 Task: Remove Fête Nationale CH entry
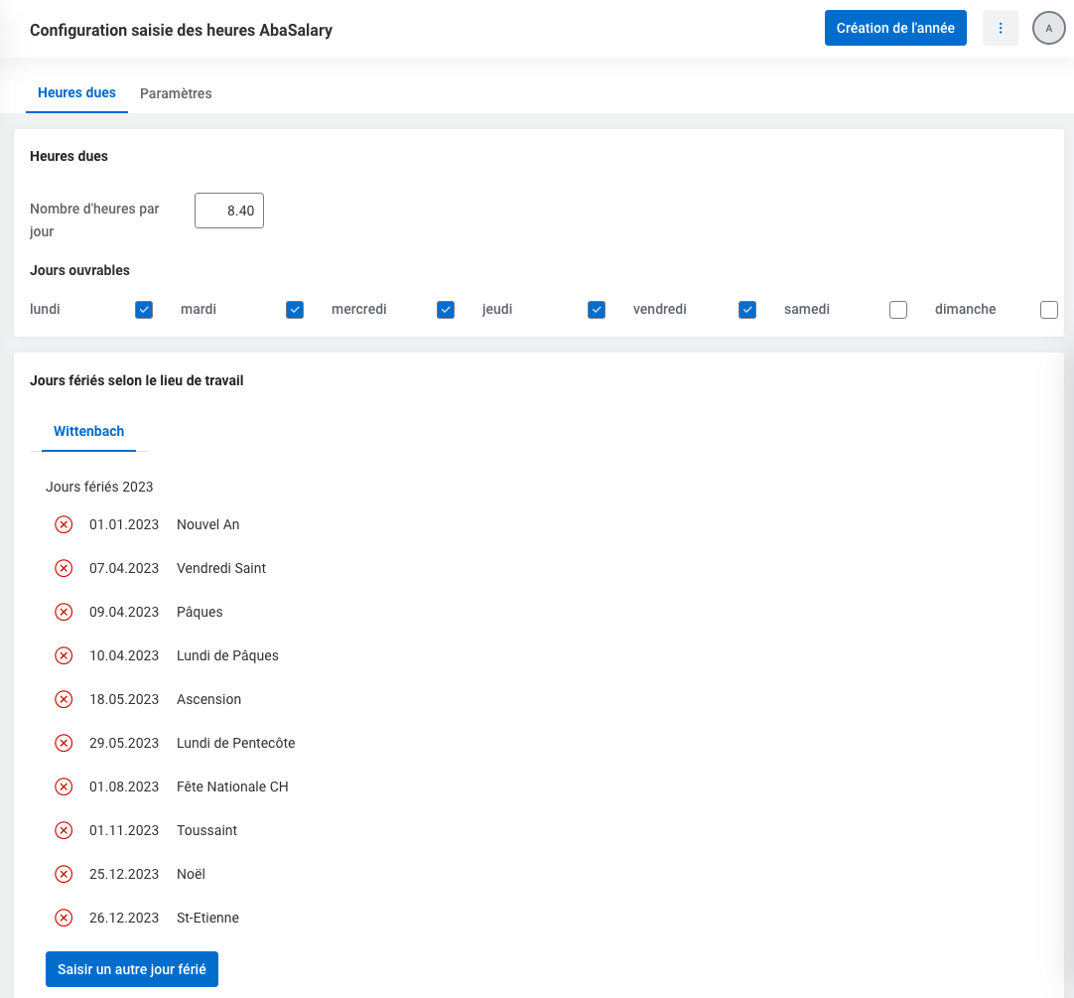[x=64, y=786]
